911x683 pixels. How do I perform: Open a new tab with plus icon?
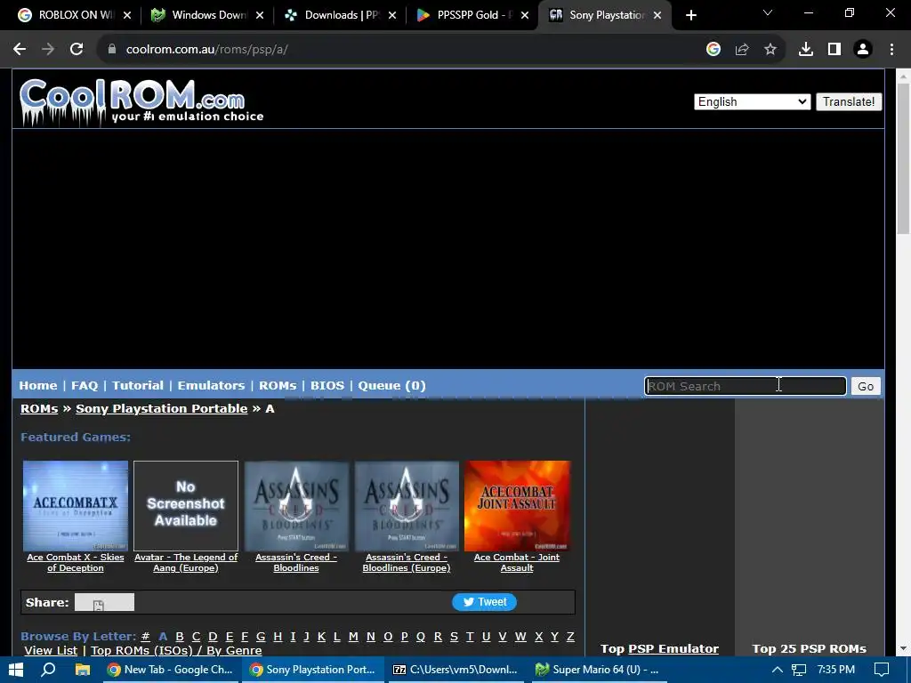[690, 15]
